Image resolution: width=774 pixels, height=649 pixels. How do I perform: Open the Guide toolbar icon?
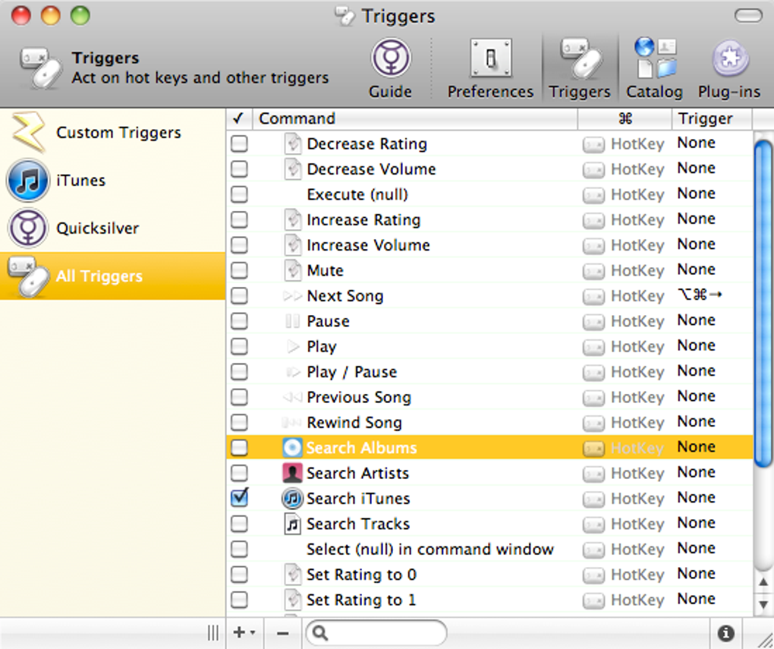pyautogui.click(x=391, y=58)
